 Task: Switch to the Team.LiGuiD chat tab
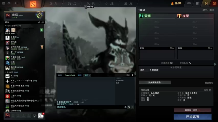[70, 75]
